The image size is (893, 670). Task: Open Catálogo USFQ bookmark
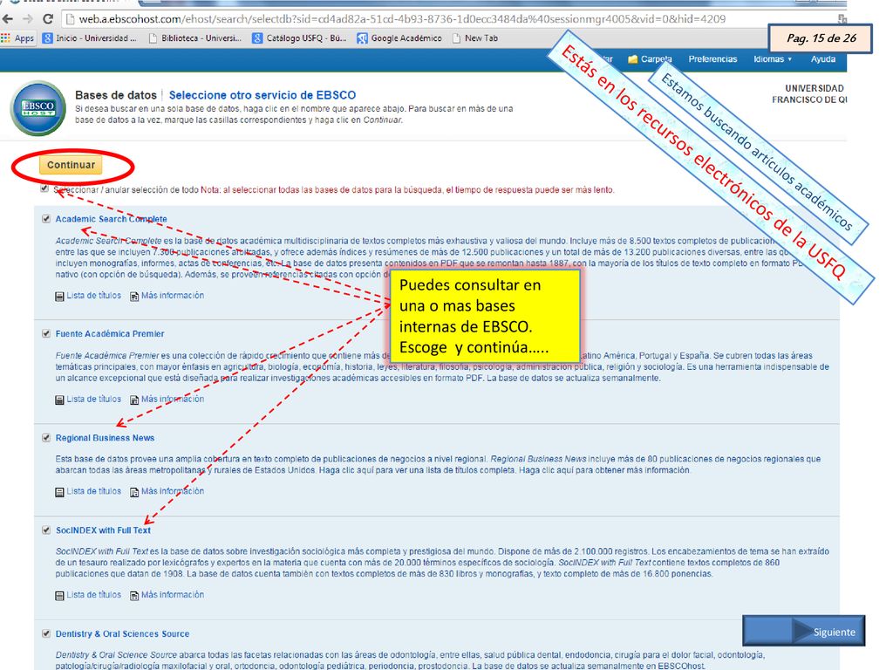click(299, 38)
